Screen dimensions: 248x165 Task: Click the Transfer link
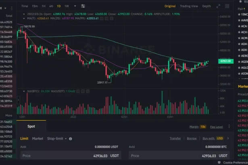click(x=175, y=138)
